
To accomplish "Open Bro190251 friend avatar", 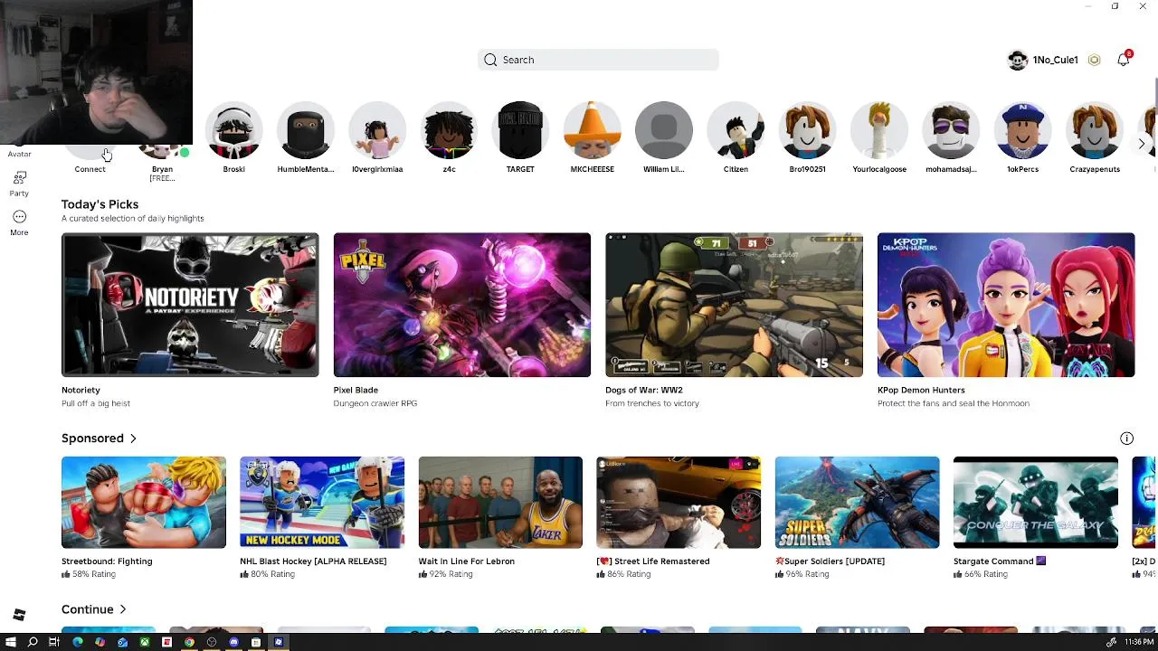I will coord(807,130).
